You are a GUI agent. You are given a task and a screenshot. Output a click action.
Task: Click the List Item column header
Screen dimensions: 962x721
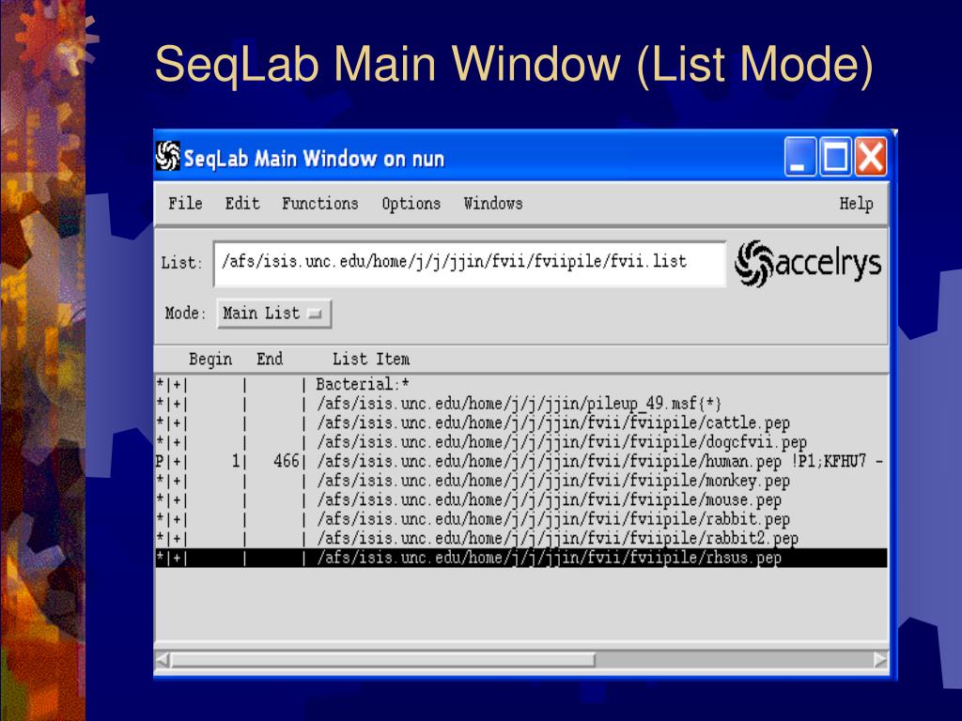[x=371, y=359]
